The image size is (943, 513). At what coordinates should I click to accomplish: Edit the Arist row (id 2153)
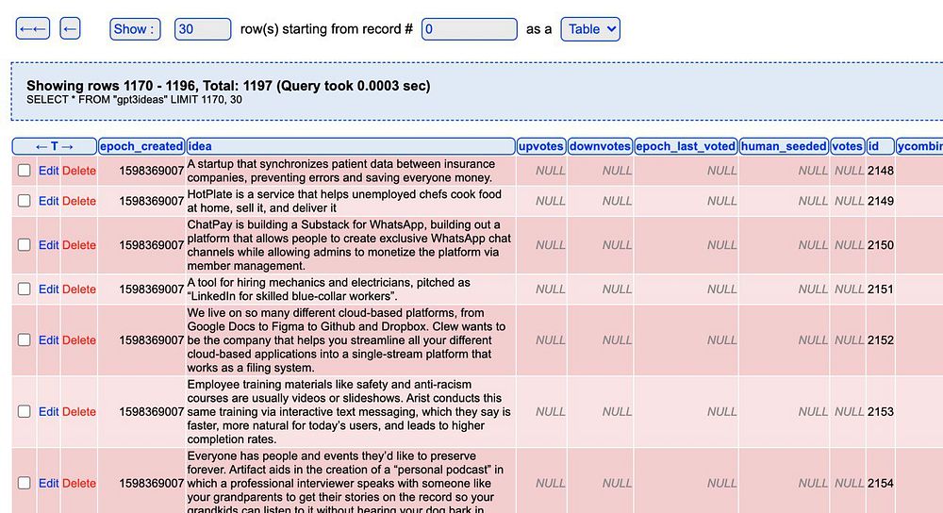pyautogui.click(x=49, y=411)
